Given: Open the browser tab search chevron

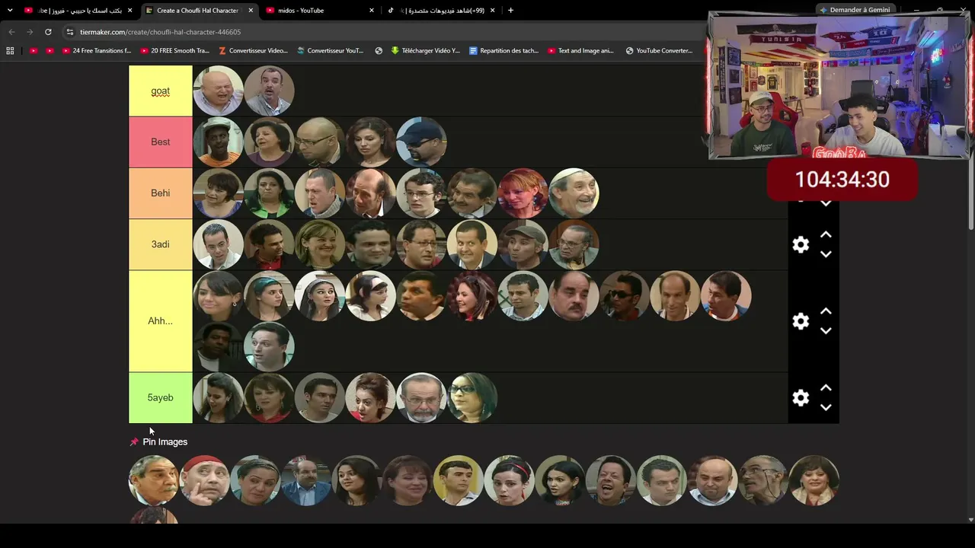Looking at the screenshot, I should (x=10, y=10).
